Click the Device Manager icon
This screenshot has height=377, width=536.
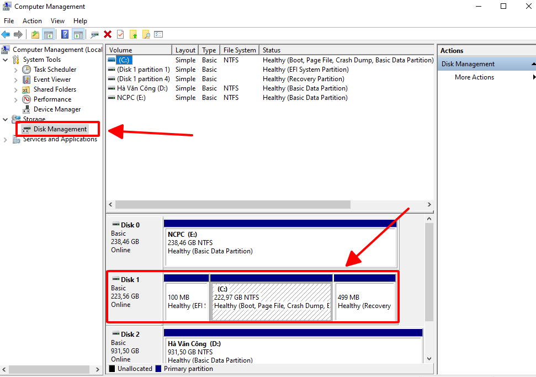(x=26, y=109)
